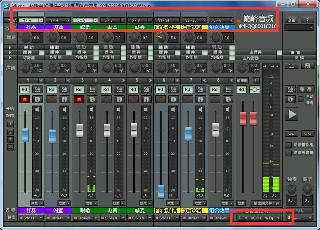The height and width of the screenshot is (230, 320).
Task: Adjust the 增益 gain knob on 回荡+爆音 channel
Action: coord(162,38)
